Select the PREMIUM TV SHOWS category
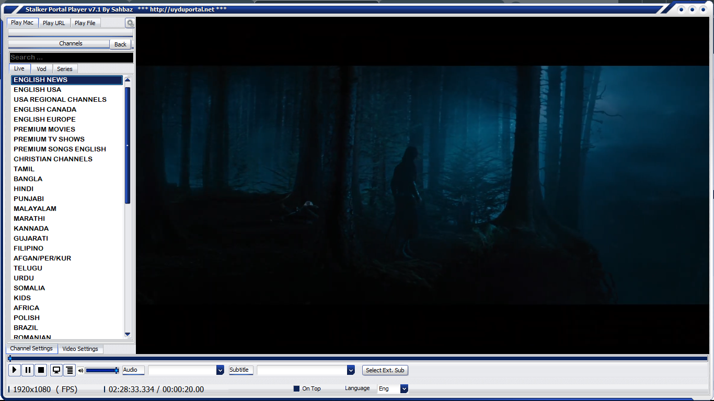This screenshot has width=714, height=401. pos(67,139)
